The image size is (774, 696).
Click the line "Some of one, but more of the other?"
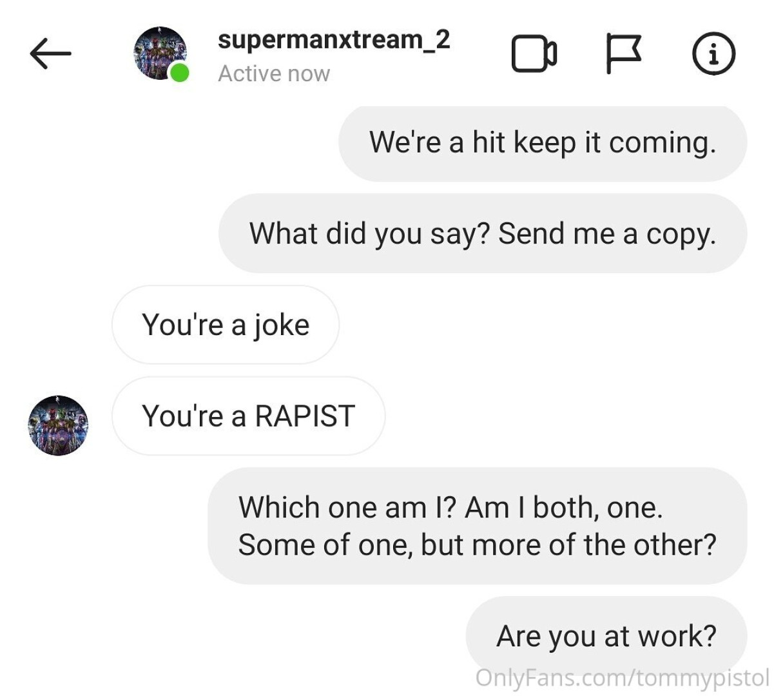coord(477,545)
